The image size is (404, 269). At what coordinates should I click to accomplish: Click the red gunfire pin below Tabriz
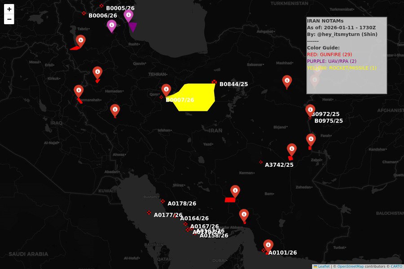(x=81, y=41)
